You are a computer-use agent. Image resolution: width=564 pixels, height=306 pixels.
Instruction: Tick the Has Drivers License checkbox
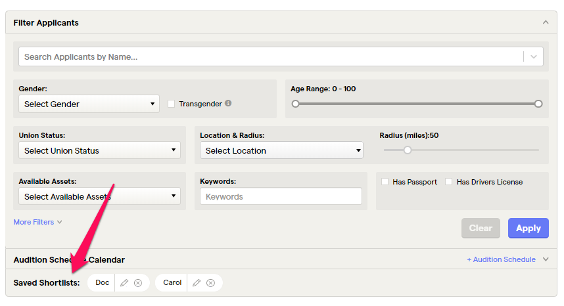[x=449, y=182]
